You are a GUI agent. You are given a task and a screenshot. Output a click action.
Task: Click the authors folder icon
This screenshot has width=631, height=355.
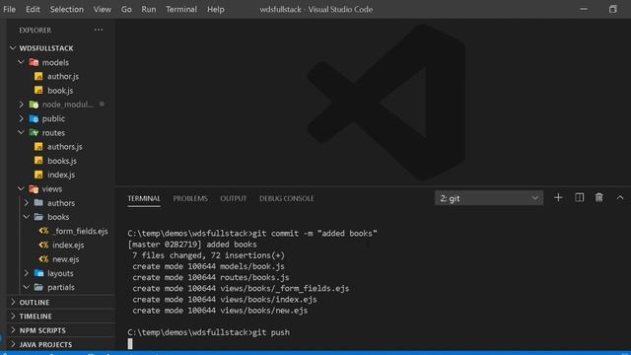38,203
